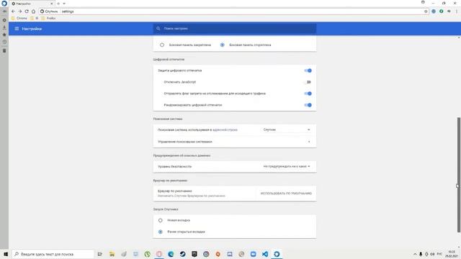Click the Windows taskbar search box

pyautogui.click(x=53, y=254)
